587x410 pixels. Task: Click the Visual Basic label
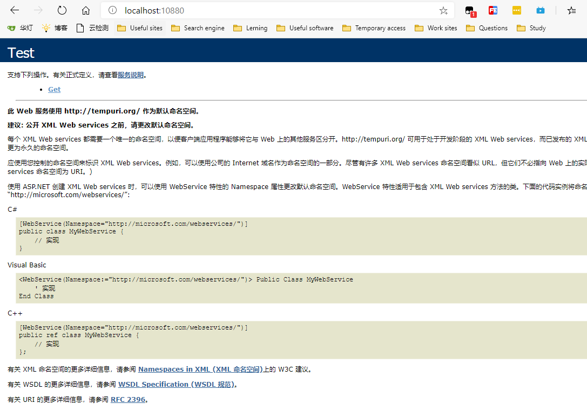(26, 265)
